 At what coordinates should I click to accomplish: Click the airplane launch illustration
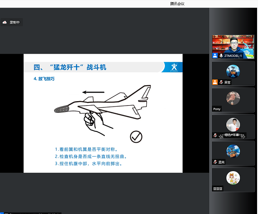103,110
